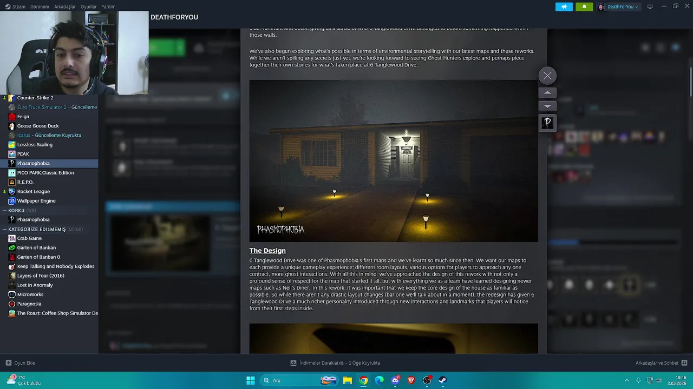Click the PEAK game icon
693x389 pixels.
point(12,154)
